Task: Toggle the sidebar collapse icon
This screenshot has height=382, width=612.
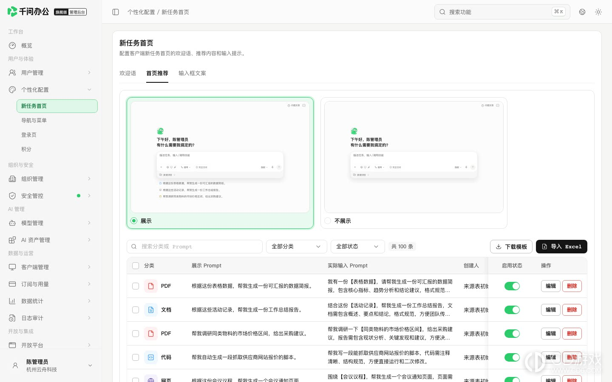Action: point(116,12)
